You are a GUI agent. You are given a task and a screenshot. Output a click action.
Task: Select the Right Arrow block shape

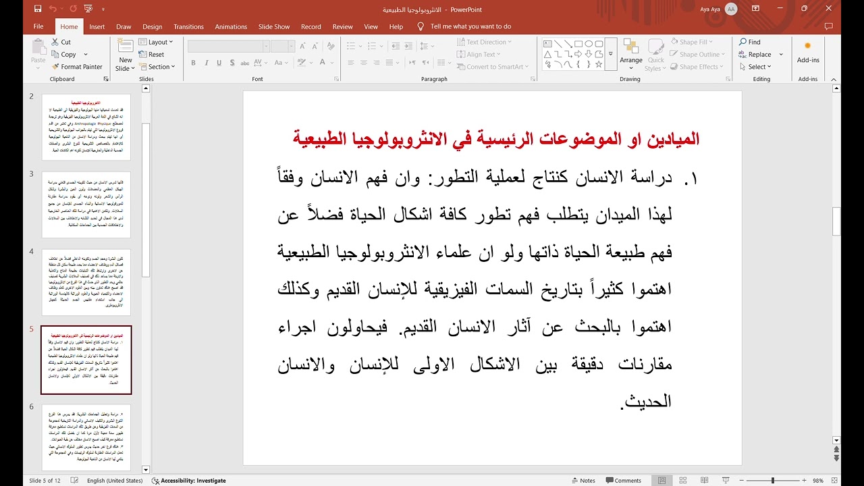click(578, 54)
